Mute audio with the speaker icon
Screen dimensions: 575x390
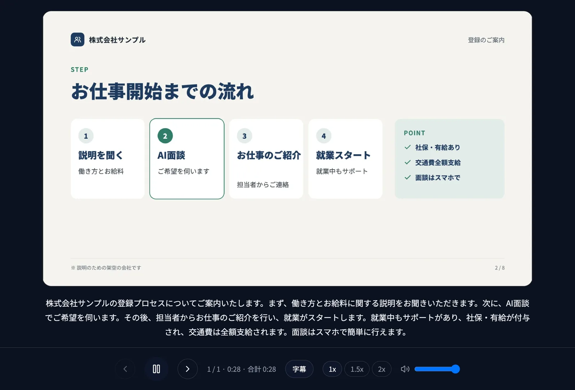coord(405,369)
